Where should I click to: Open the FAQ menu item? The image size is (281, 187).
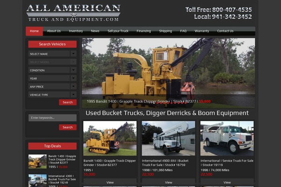click(x=183, y=31)
